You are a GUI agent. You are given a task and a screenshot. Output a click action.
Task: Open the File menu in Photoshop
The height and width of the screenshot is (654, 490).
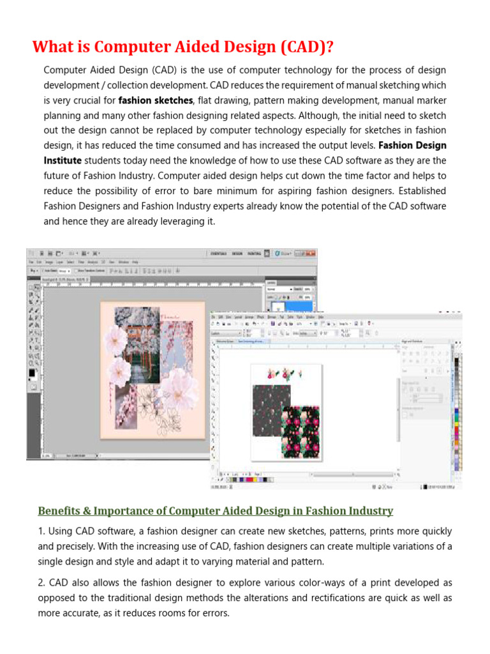coord(31,262)
